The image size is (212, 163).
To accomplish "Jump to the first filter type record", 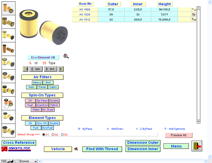I will [x=26, y=69].
